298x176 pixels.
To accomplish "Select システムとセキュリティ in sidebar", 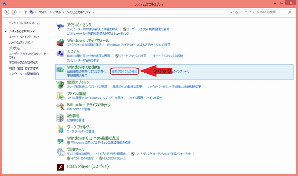I will (x=22, y=31).
